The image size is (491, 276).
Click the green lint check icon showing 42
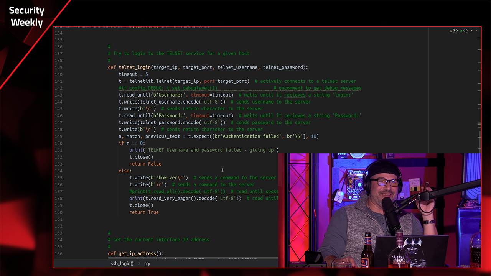(461, 31)
